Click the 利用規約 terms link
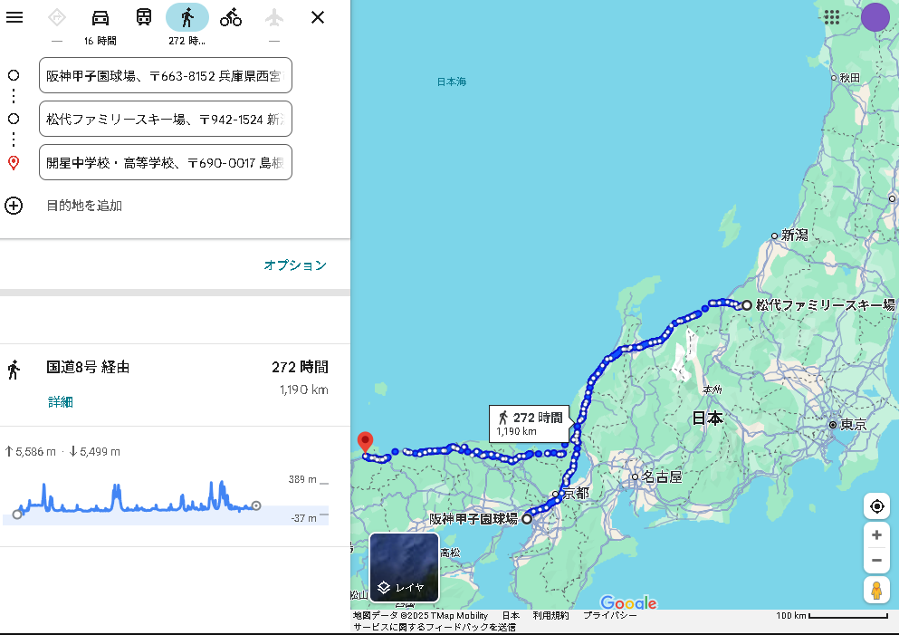This screenshot has height=635, width=899. tap(551, 615)
